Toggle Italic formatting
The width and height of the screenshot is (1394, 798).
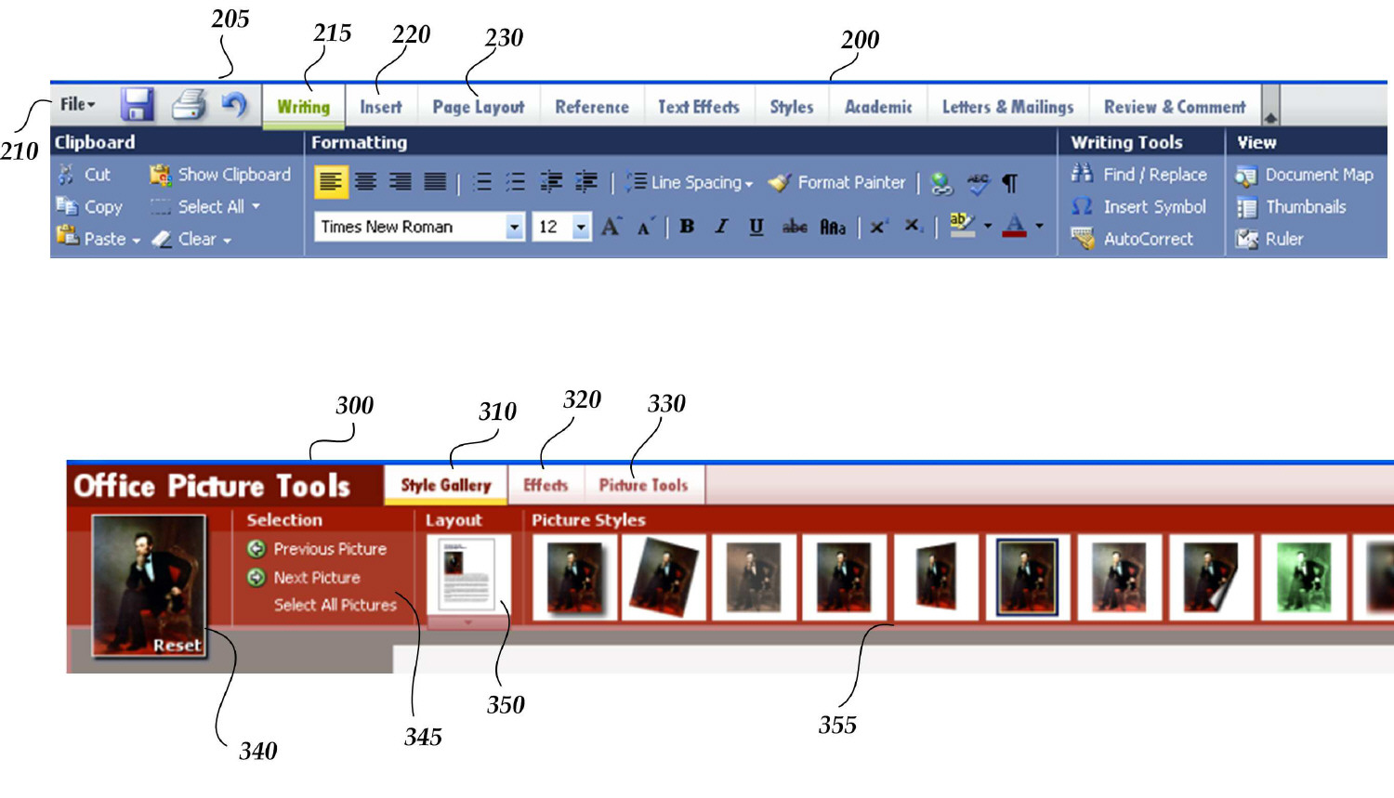(x=721, y=227)
